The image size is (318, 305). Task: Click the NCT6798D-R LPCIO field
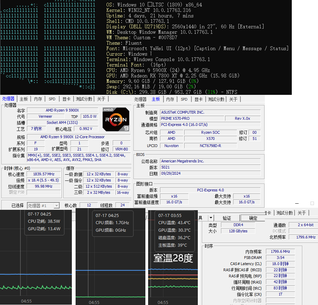(x=210, y=145)
